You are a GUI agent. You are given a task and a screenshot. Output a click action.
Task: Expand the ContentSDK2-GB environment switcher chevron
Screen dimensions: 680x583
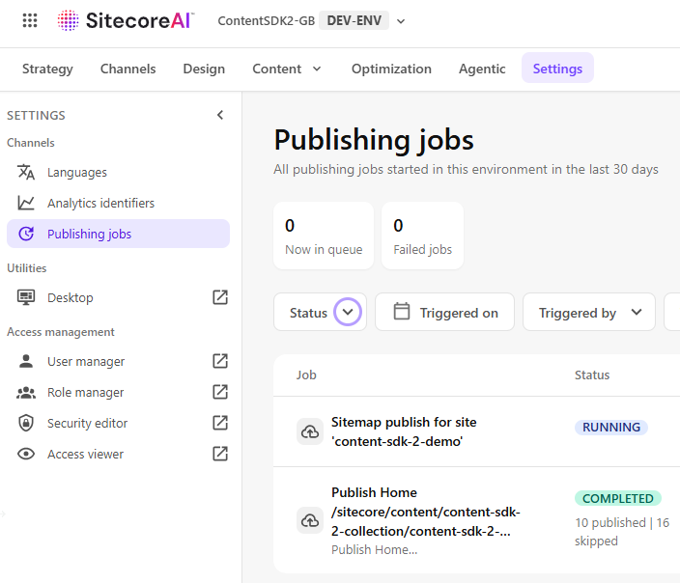401,21
